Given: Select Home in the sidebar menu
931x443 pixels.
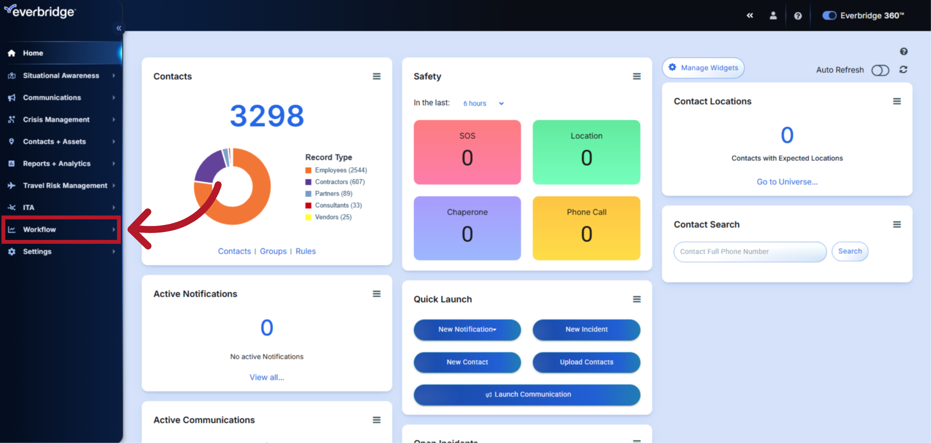Looking at the screenshot, I should (x=33, y=53).
